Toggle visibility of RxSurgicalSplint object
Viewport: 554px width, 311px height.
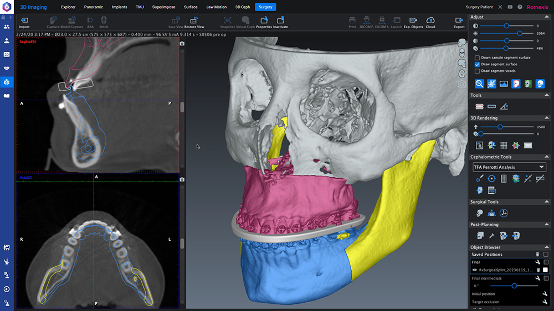click(475, 270)
